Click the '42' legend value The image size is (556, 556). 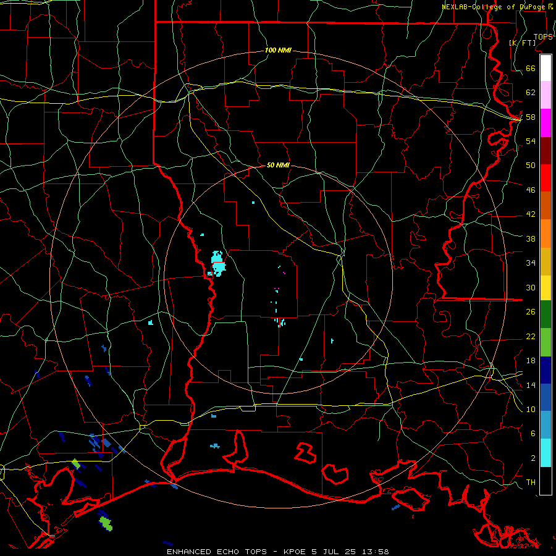click(x=531, y=214)
